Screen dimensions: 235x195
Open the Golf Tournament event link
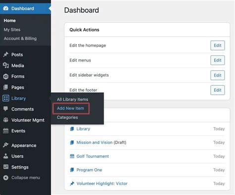[x=93, y=156]
